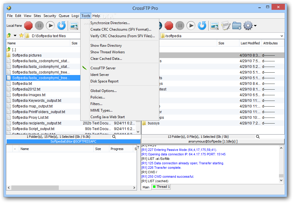Open the remote pane image preview icon
Image resolution: width=293 pixels, height=203 pixels.
[215, 26]
